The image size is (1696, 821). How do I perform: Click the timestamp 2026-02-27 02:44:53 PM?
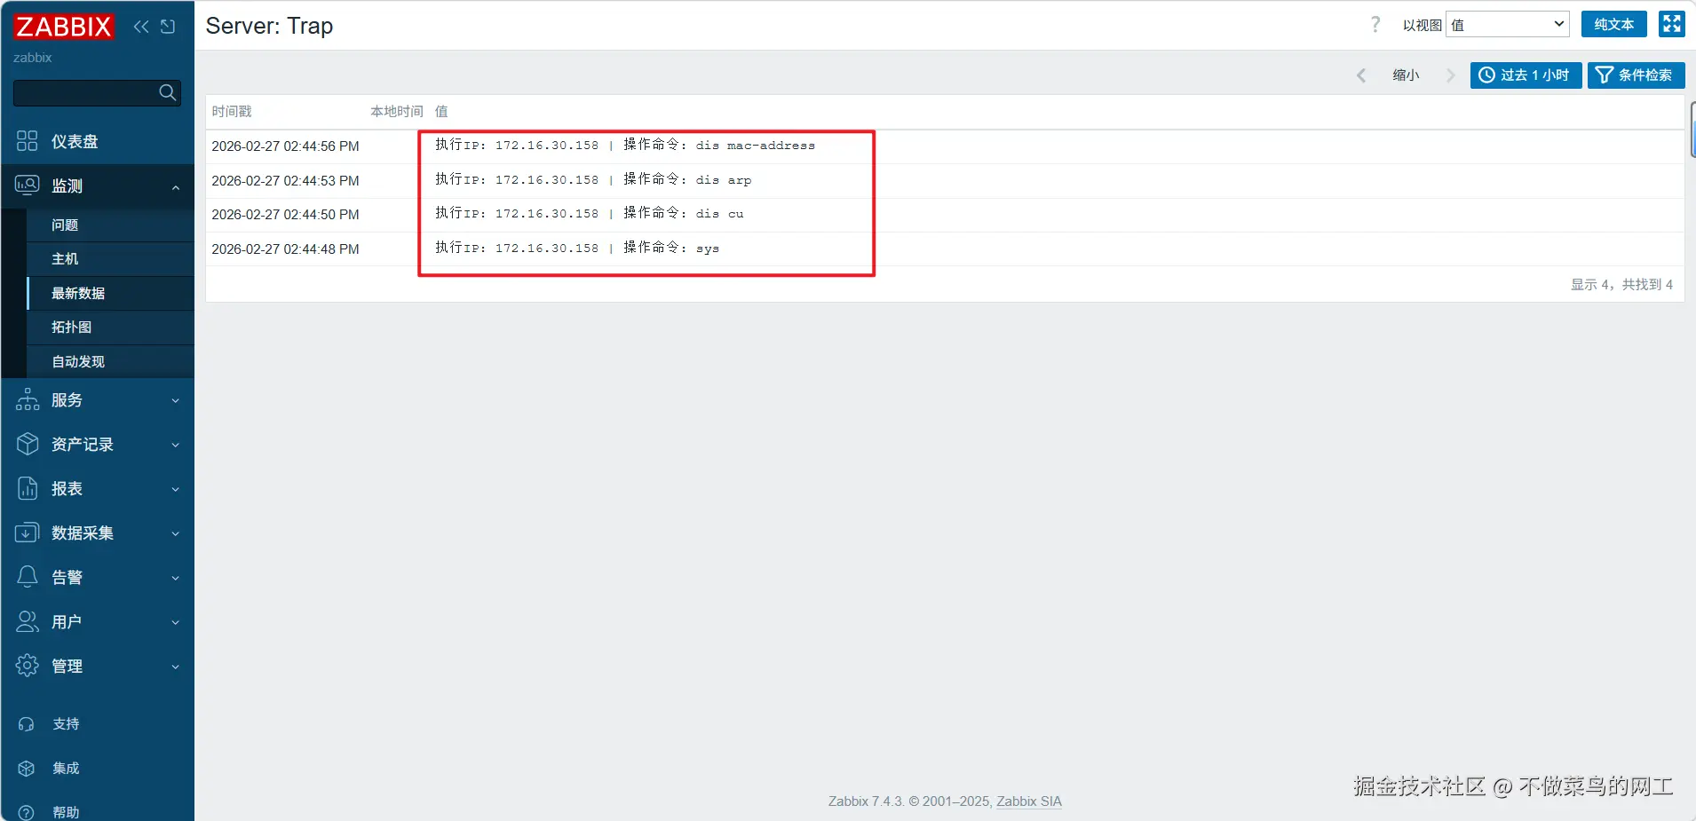pos(285,181)
